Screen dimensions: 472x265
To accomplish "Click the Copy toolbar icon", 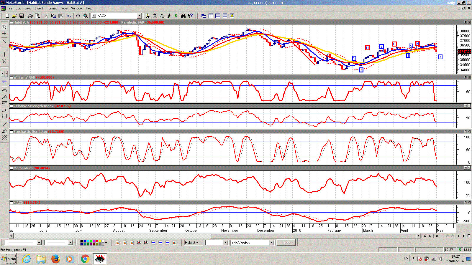I will [53, 16].
